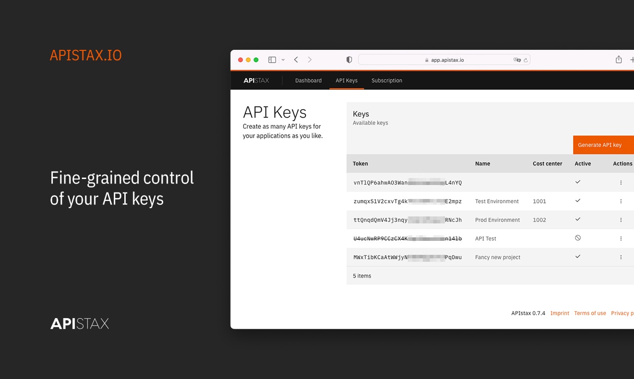Select token starting with zumqxS1V2cxvTg4k
This screenshot has height=379, width=634.
(407, 201)
